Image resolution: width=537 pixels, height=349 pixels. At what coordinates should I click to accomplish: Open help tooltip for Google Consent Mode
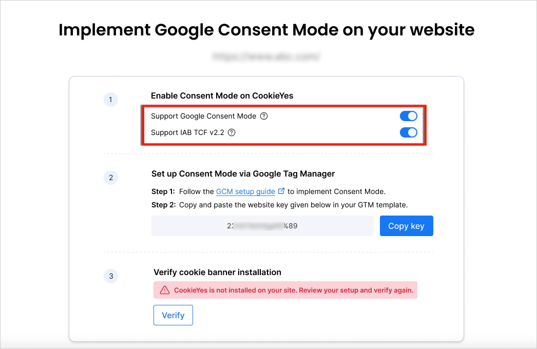coord(264,116)
